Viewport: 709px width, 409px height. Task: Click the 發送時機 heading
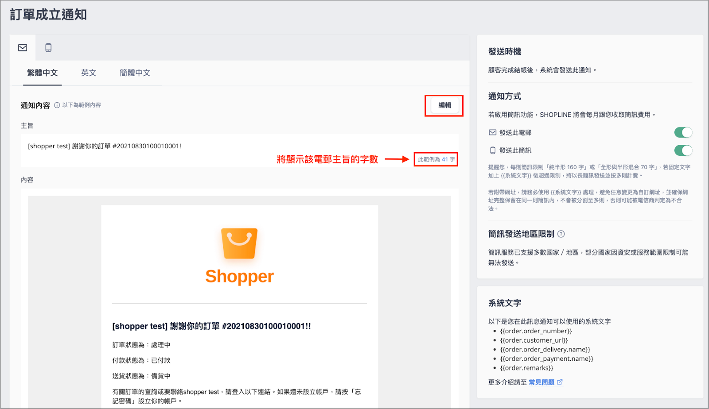click(505, 52)
